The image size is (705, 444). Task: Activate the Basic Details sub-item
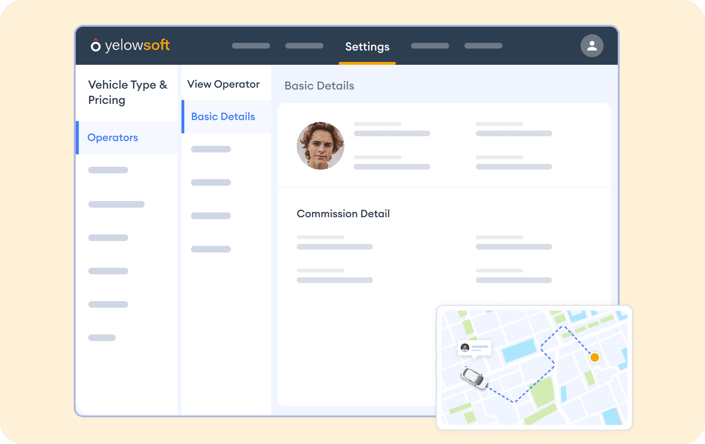tap(222, 117)
